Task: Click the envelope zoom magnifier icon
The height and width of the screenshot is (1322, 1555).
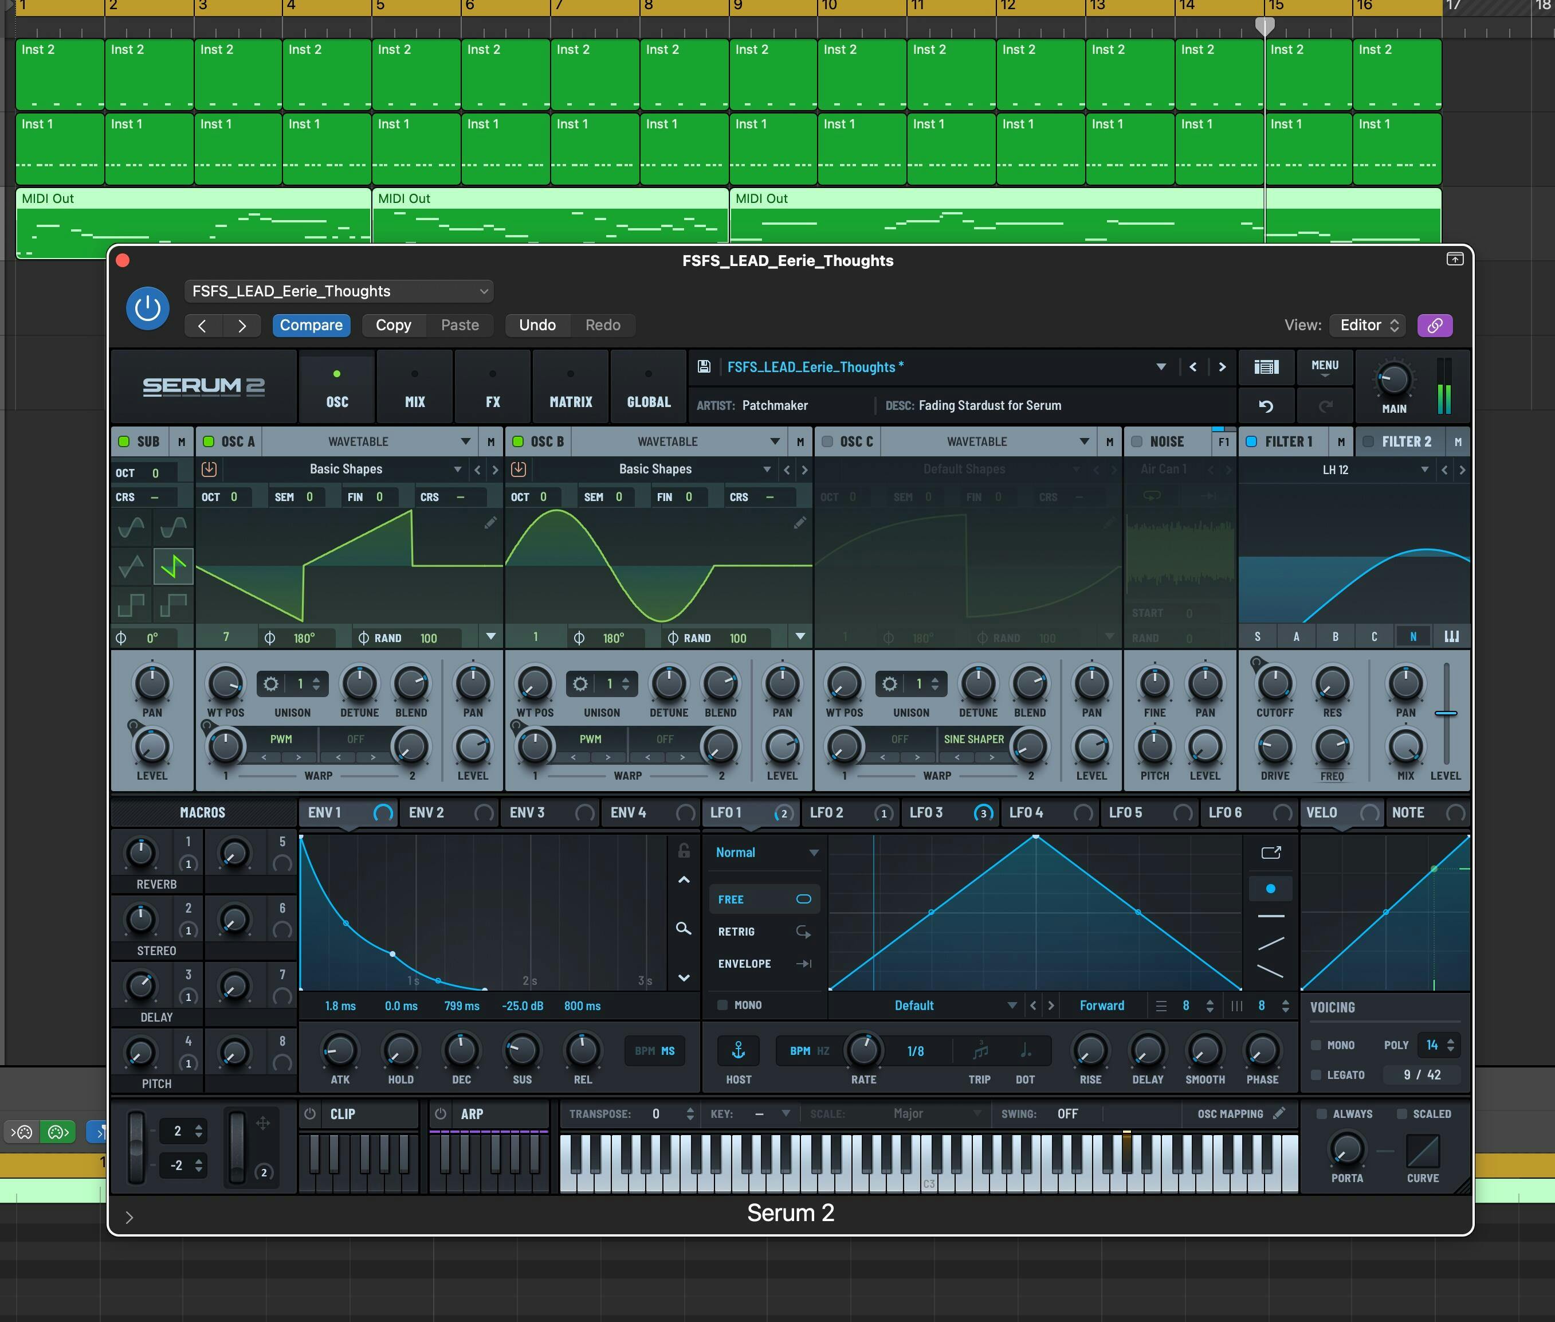Action: point(683,929)
